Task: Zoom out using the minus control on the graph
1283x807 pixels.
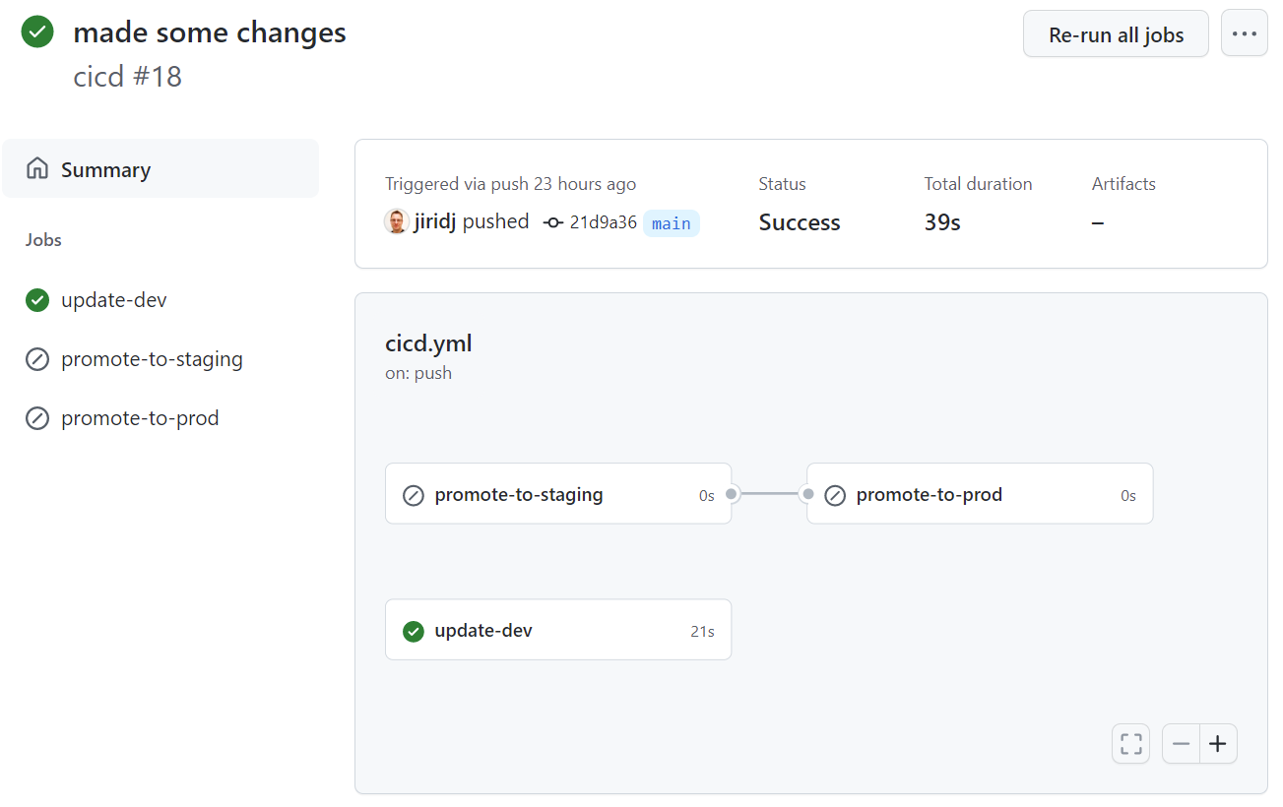Action: 1181,743
